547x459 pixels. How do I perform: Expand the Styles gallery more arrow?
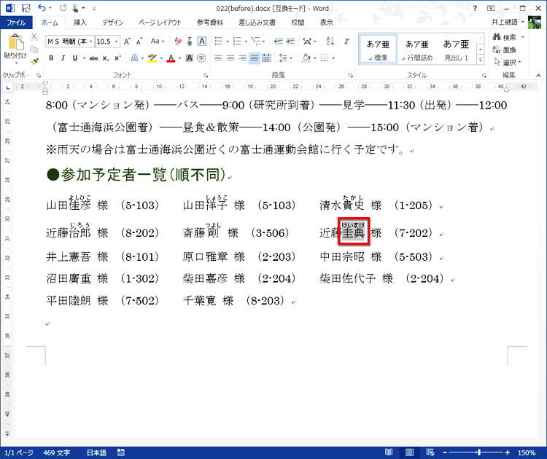point(481,60)
